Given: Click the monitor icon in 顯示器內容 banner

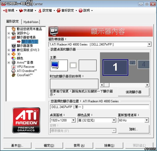Looking at the screenshot, I should pos(54,31).
